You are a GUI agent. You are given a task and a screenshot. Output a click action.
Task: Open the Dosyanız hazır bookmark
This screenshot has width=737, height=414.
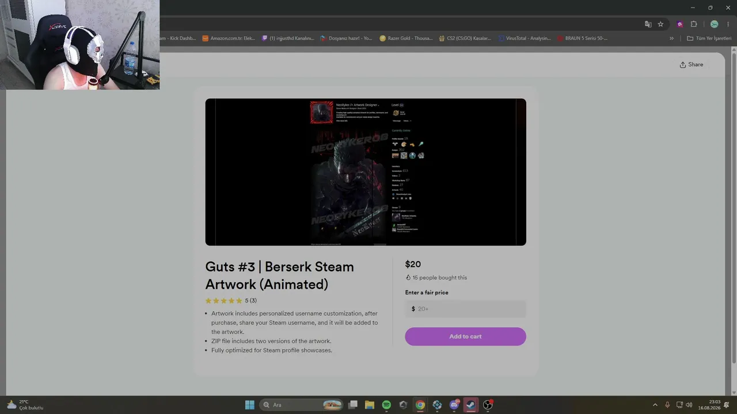coord(347,39)
